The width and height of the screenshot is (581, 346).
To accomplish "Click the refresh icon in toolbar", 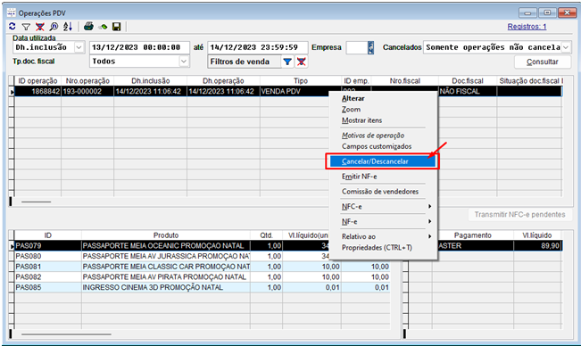I will click(12, 26).
